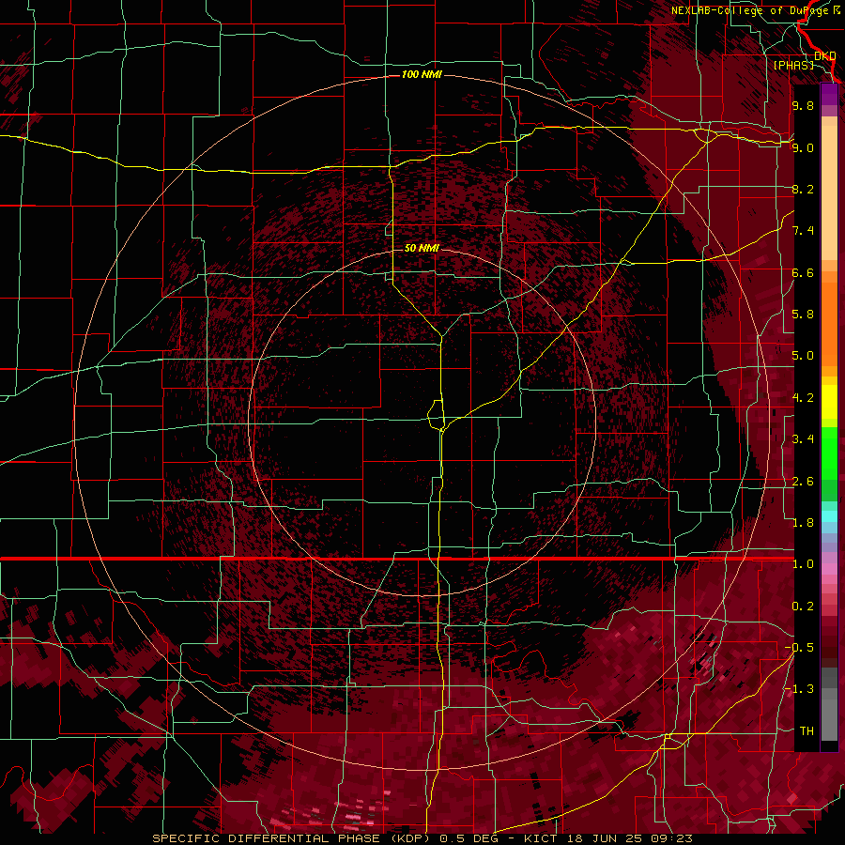Click the '9.8' scale value
845x845 pixels.
[803, 105]
